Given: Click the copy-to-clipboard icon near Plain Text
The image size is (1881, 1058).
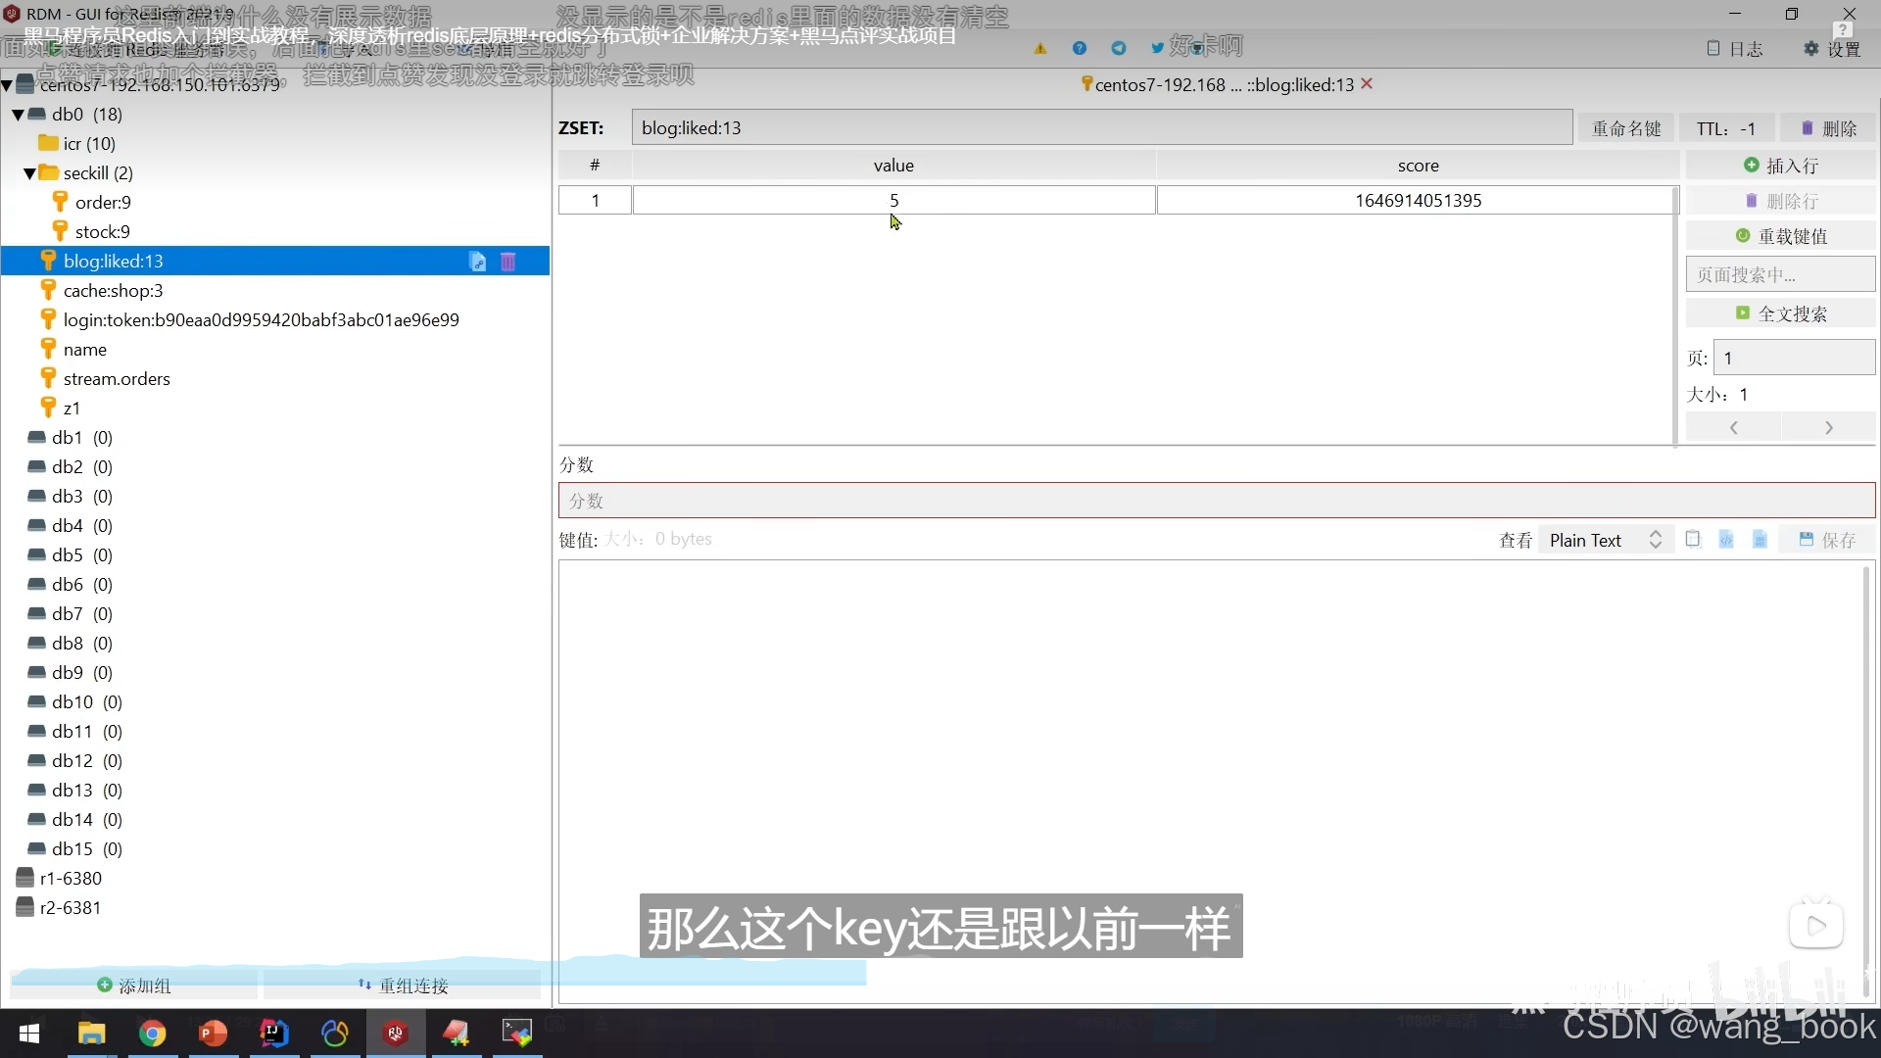Looking at the screenshot, I should pyautogui.click(x=1693, y=539).
